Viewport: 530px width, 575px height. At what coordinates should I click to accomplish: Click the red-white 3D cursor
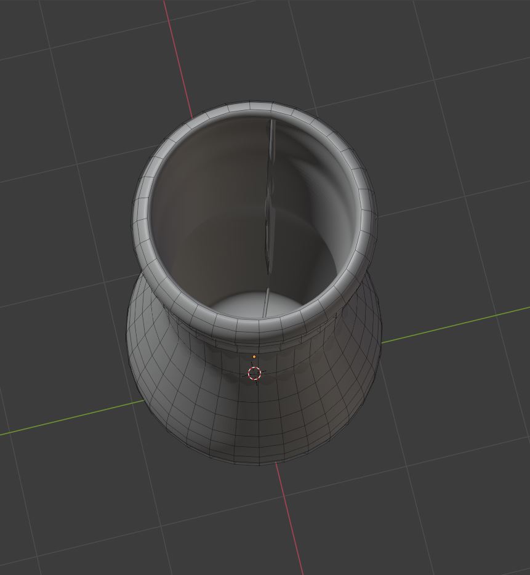(254, 373)
